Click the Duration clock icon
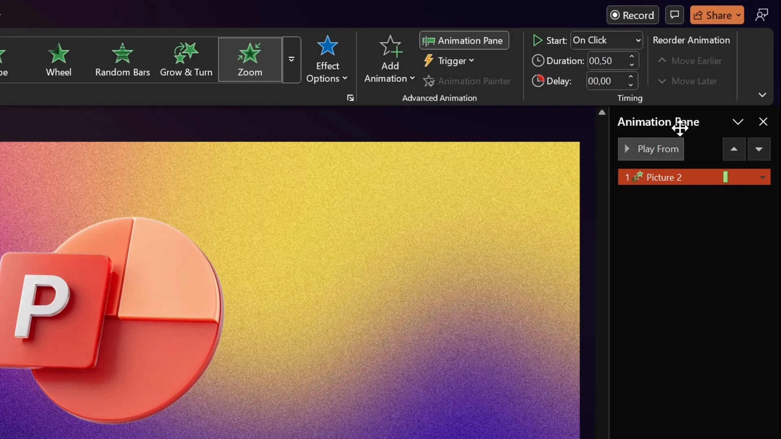The width and height of the screenshot is (781, 439). [x=538, y=61]
